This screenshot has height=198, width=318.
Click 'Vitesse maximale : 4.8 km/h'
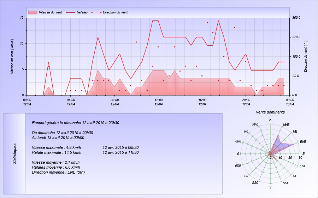57,148
